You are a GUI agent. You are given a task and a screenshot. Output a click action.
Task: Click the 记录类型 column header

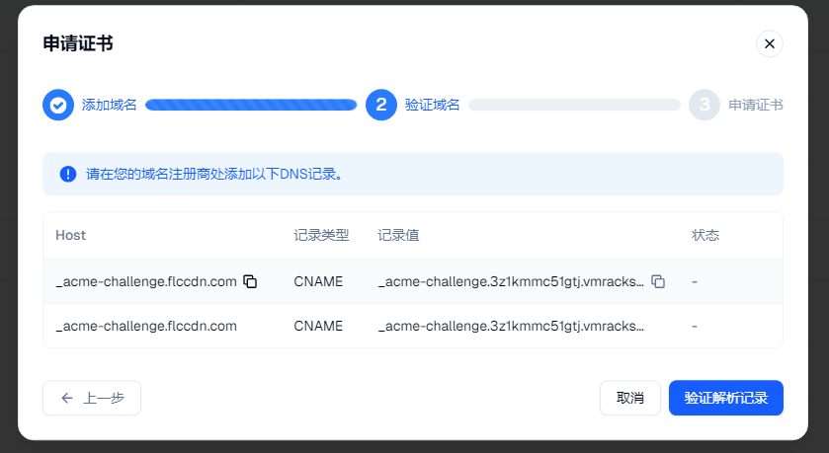(321, 235)
